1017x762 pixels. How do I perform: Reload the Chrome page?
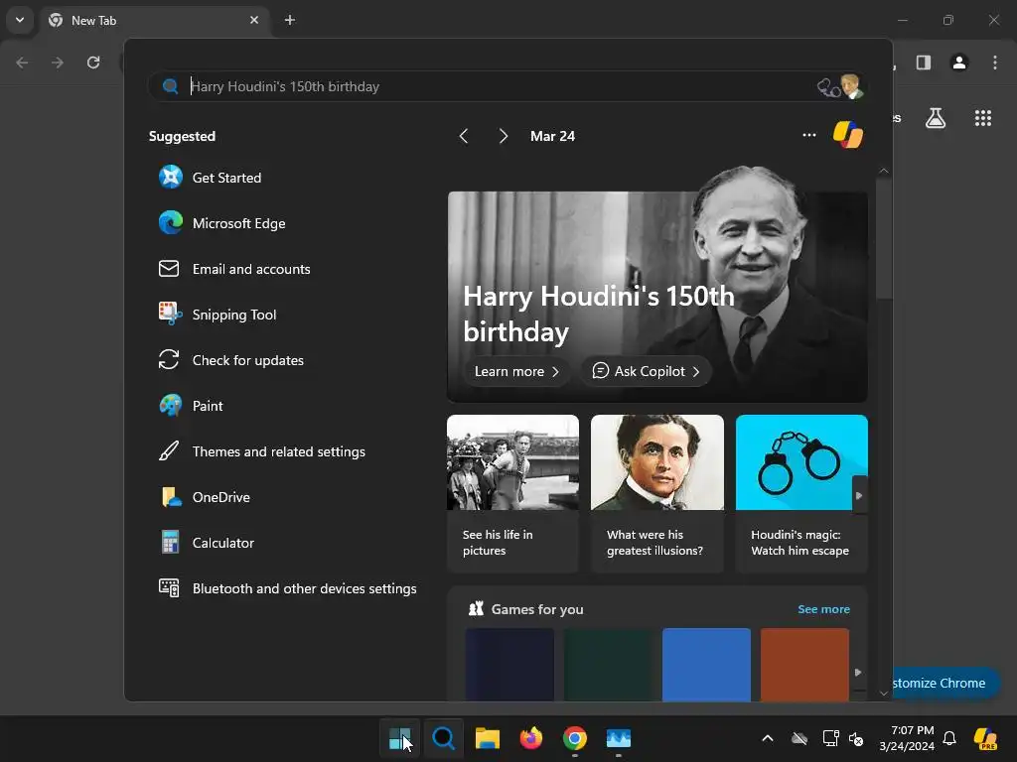coord(93,63)
